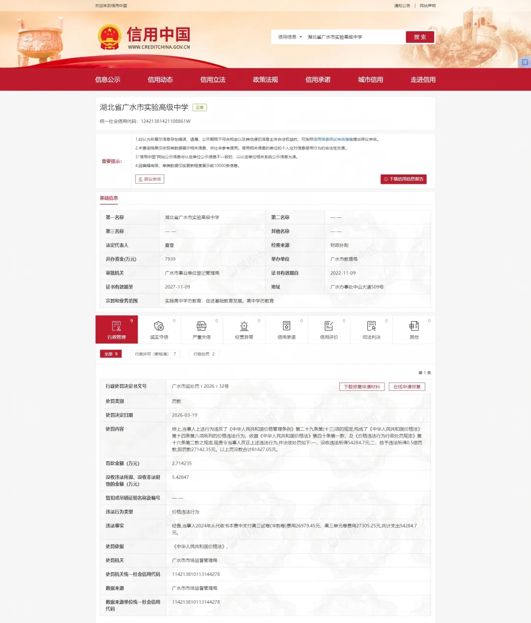531x623 pixels.
Task: Filter by 行政许可（新标准）7
Action: (x=155, y=354)
